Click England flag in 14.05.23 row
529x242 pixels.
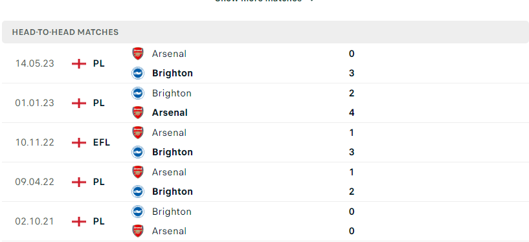click(79, 63)
